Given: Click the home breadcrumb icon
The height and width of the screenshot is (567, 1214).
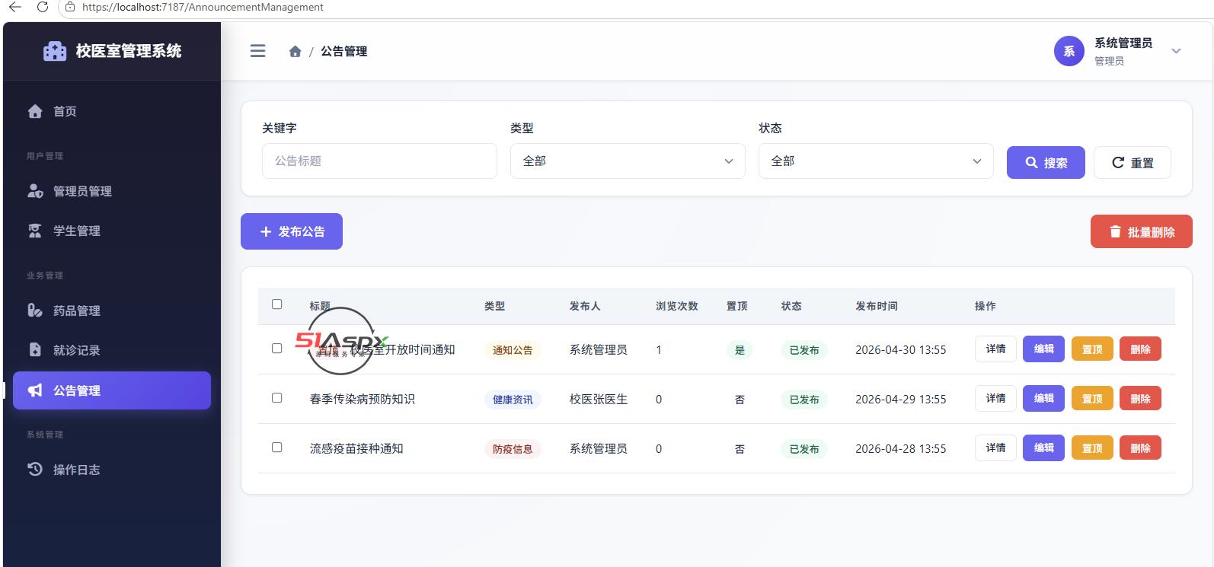Looking at the screenshot, I should [x=296, y=51].
